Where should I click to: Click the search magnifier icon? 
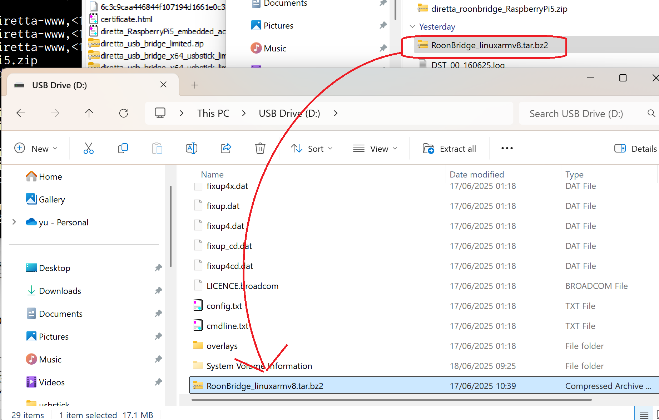click(x=651, y=113)
